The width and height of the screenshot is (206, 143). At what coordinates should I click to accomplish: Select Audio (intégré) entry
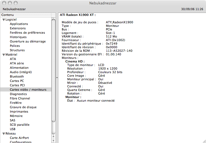coord(21,72)
